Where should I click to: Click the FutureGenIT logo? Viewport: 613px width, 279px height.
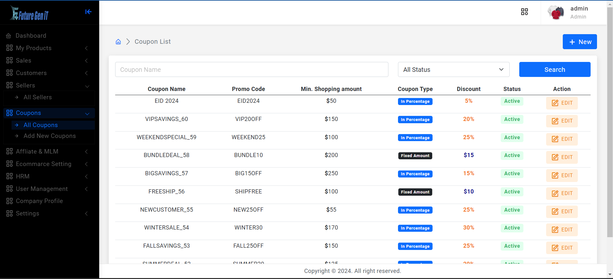(x=29, y=13)
